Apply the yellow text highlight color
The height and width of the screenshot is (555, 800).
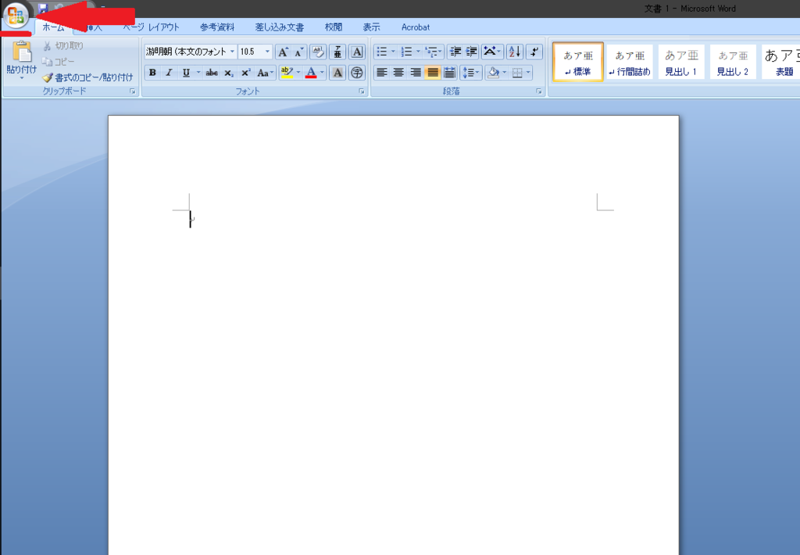tap(287, 73)
